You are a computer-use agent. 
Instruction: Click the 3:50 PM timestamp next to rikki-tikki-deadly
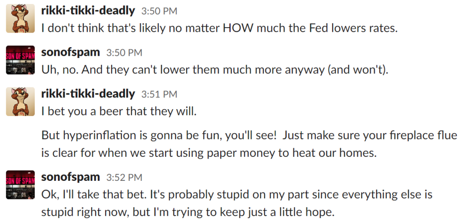click(x=159, y=11)
